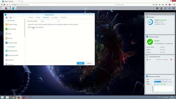Click the browser reload button

[117, 5]
